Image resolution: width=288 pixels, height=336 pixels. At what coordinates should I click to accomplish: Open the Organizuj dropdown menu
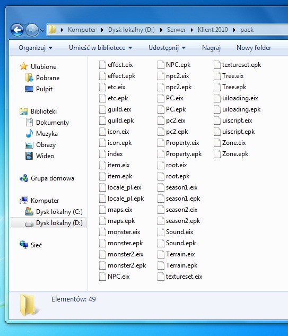coord(36,48)
